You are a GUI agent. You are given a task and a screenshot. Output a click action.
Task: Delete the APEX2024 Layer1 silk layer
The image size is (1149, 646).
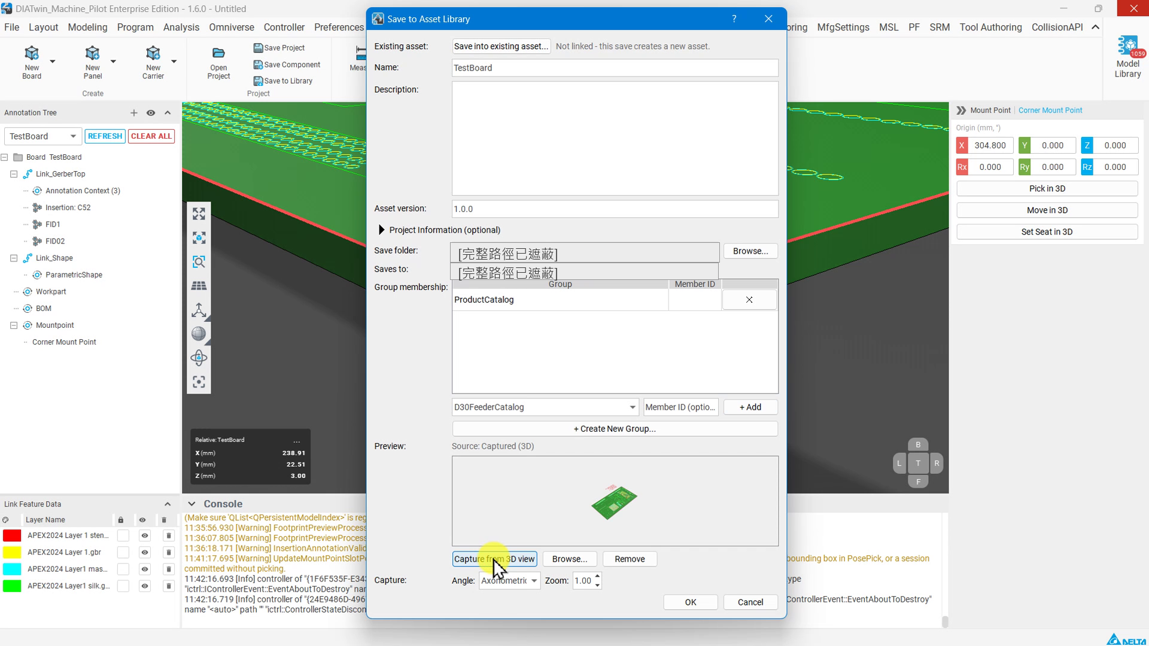click(x=168, y=586)
